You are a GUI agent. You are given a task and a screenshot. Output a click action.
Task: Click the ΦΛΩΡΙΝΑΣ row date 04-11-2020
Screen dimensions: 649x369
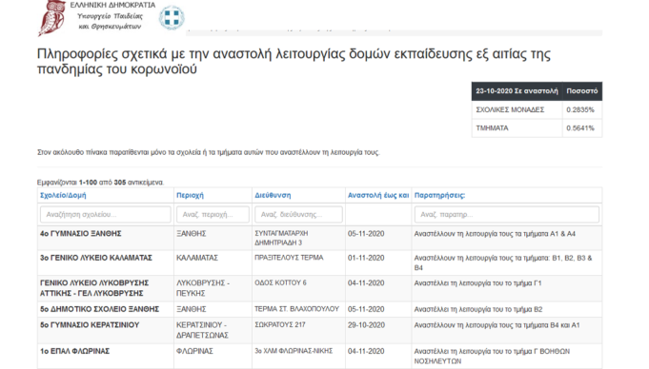point(366,351)
